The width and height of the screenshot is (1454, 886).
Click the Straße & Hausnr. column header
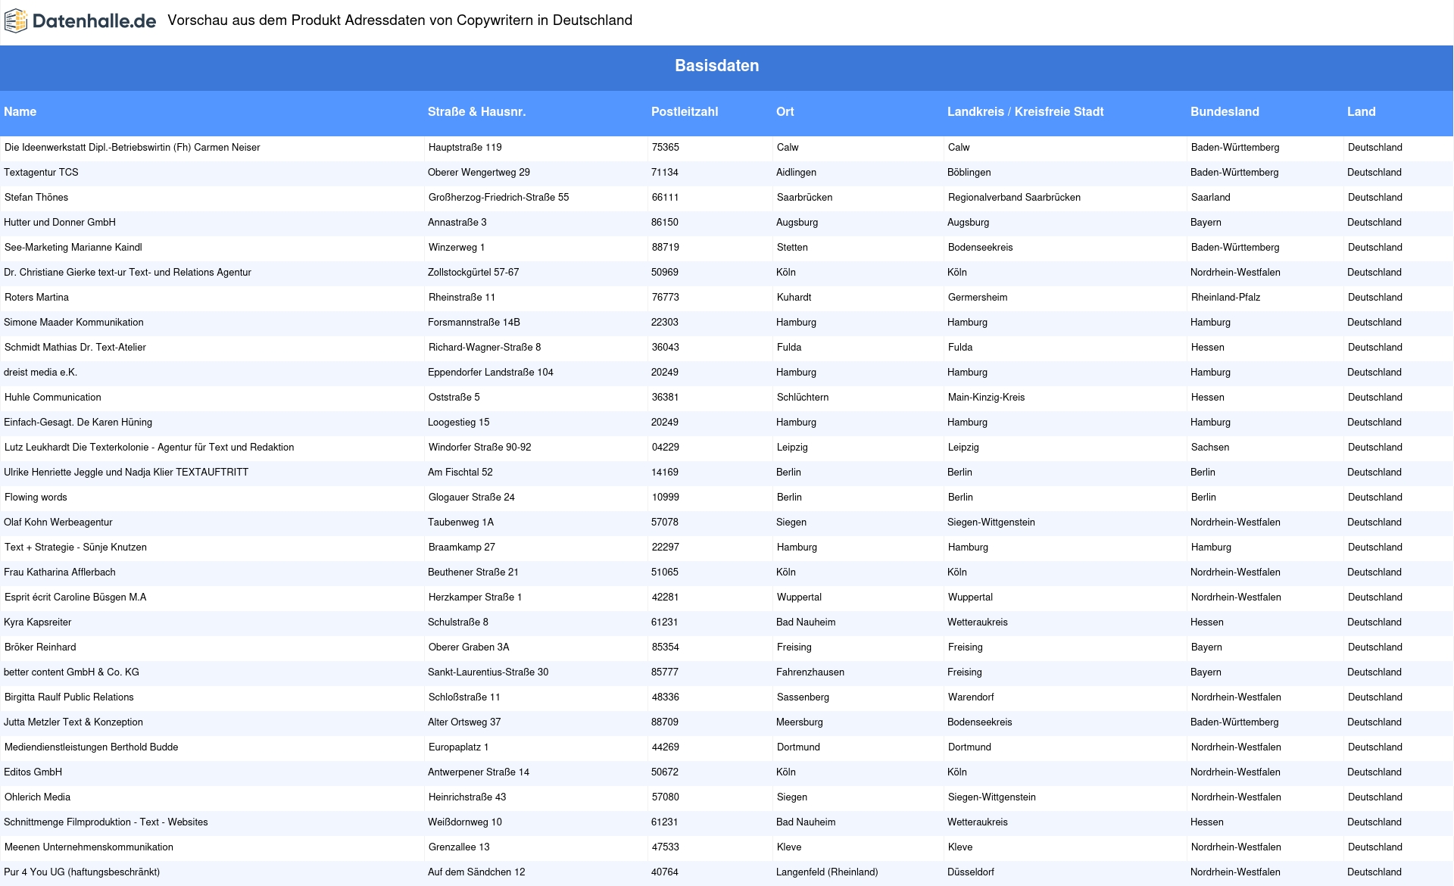pyautogui.click(x=476, y=112)
